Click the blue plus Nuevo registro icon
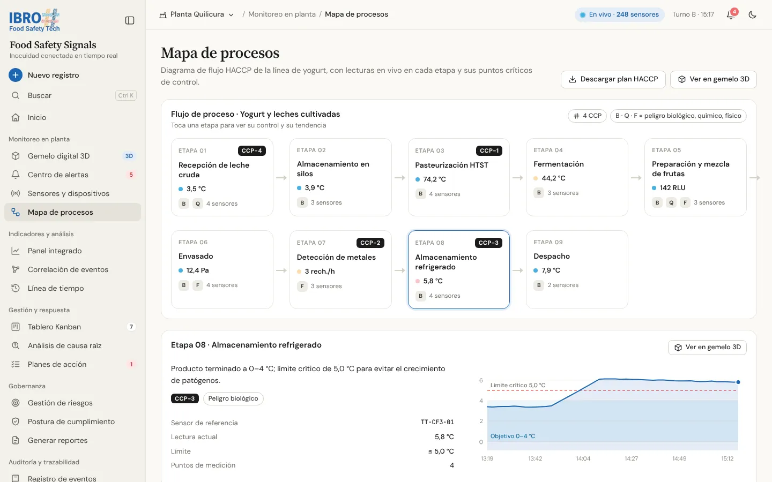Viewport: 772px width, 482px height. [16, 75]
